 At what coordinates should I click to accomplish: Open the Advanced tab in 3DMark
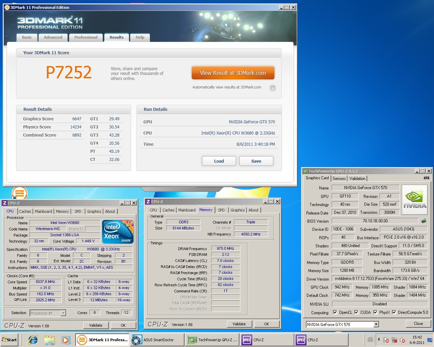[53, 37]
